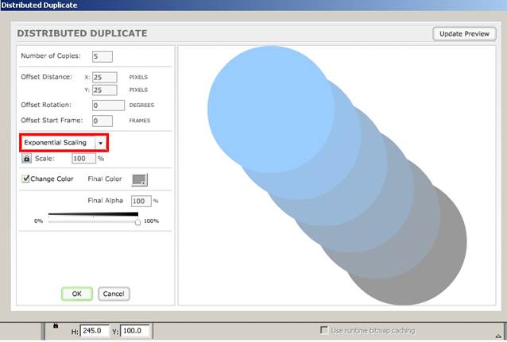Click the Offset Rotation degrees field
The height and width of the screenshot is (342, 507).
click(x=108, y=106)
